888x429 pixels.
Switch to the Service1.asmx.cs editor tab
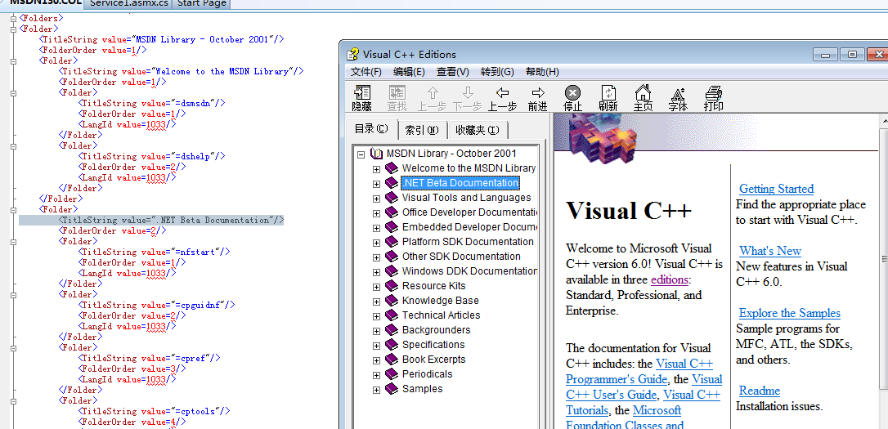(x=128, y=4)
